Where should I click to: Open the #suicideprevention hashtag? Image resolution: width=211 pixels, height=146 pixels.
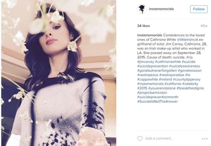pyautogui.click(x=153, y=66)
